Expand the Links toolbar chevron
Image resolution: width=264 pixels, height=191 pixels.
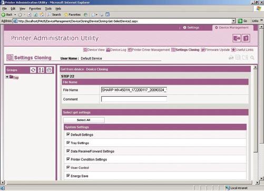coord(261,21)
